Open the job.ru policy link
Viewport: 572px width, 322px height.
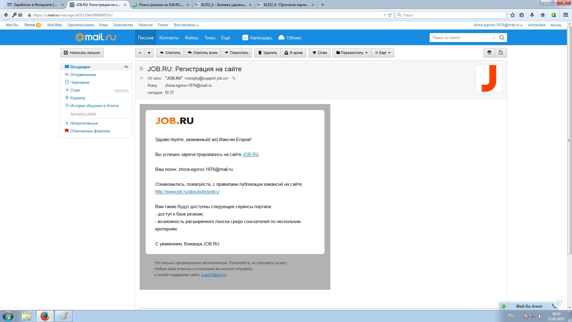click(187, 192)
